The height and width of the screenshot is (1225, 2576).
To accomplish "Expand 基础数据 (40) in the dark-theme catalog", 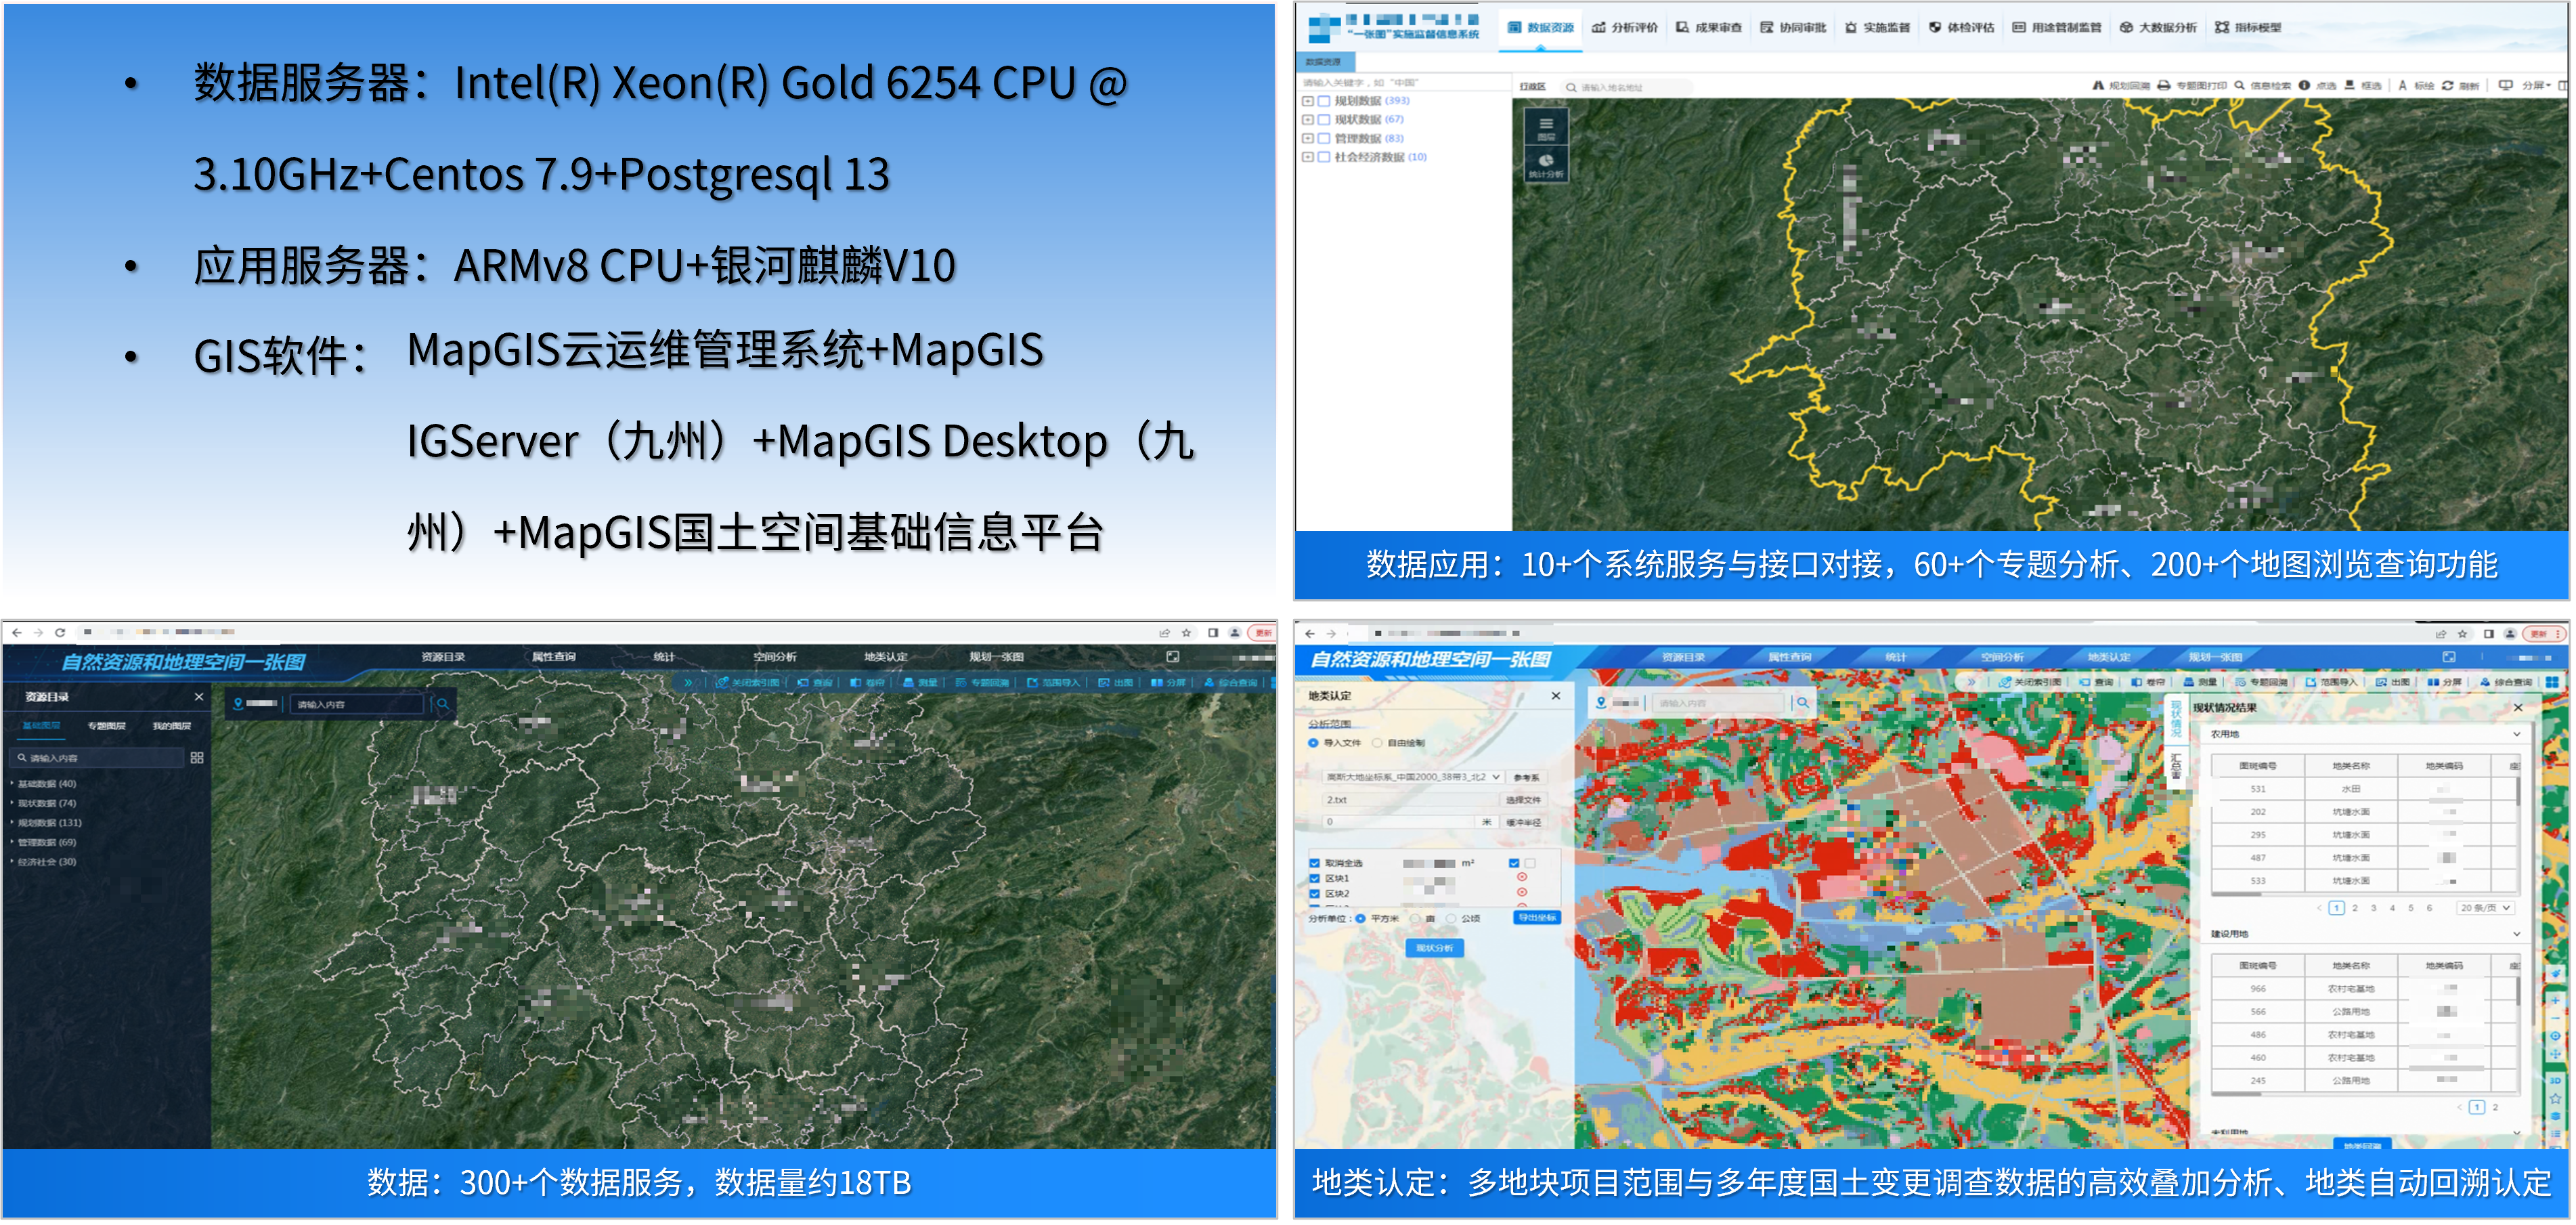I will click(x=13, y=784).
